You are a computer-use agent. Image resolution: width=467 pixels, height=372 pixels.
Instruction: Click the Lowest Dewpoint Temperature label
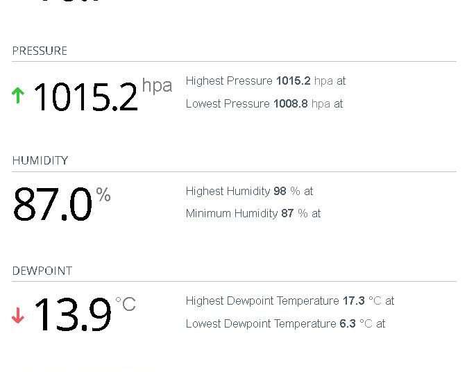coord(261,323)
